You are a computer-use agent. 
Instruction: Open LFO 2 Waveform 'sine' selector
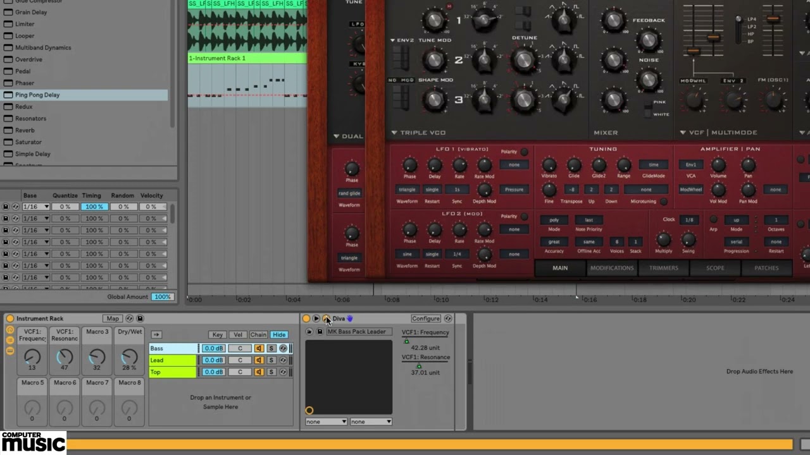click(407, 254)
